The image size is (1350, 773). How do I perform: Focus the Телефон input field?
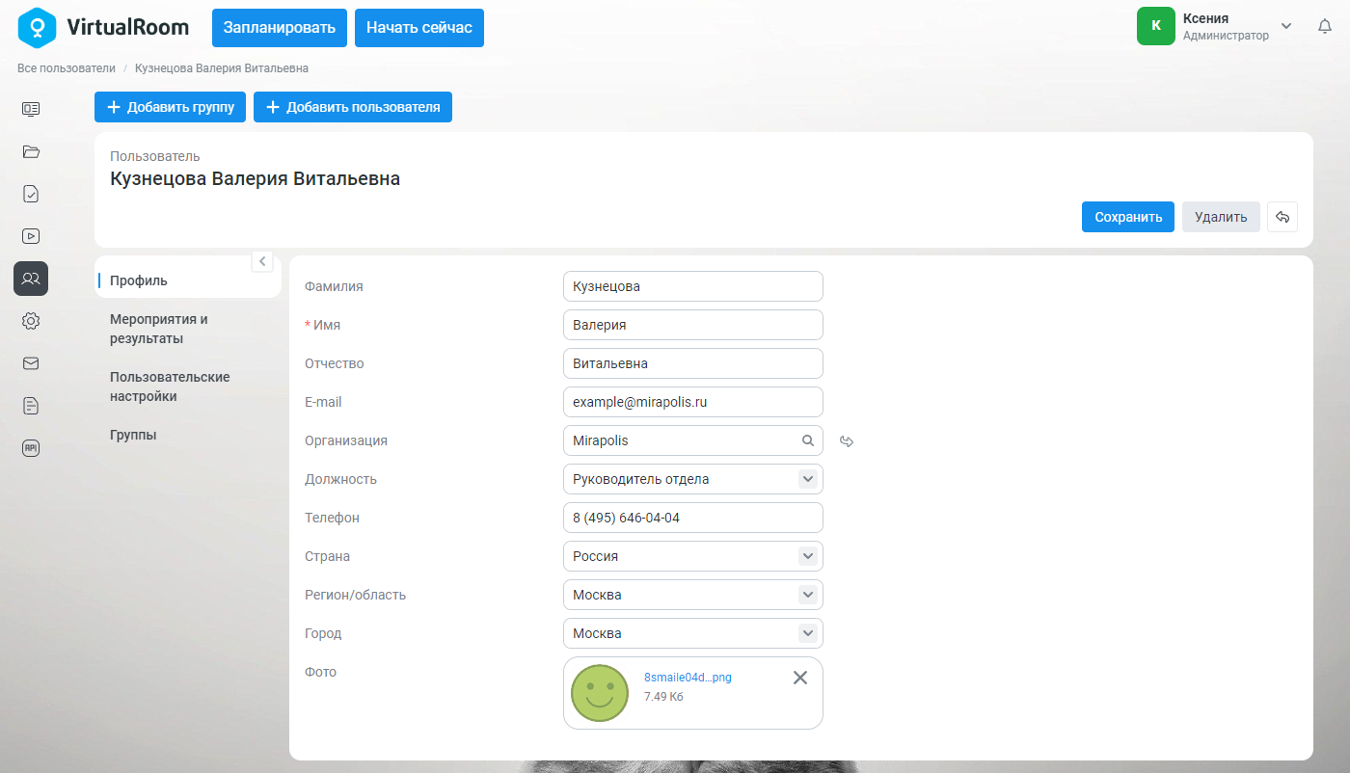[x=693, y=518]
